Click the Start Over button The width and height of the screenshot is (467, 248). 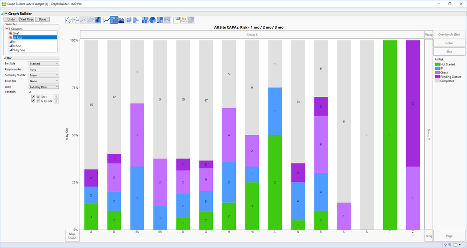click(x=27, y=19)
